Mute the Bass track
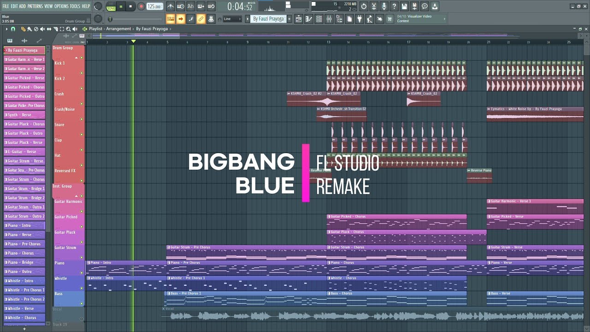Viewport: 590px width, 332px height. coord(82,303)
